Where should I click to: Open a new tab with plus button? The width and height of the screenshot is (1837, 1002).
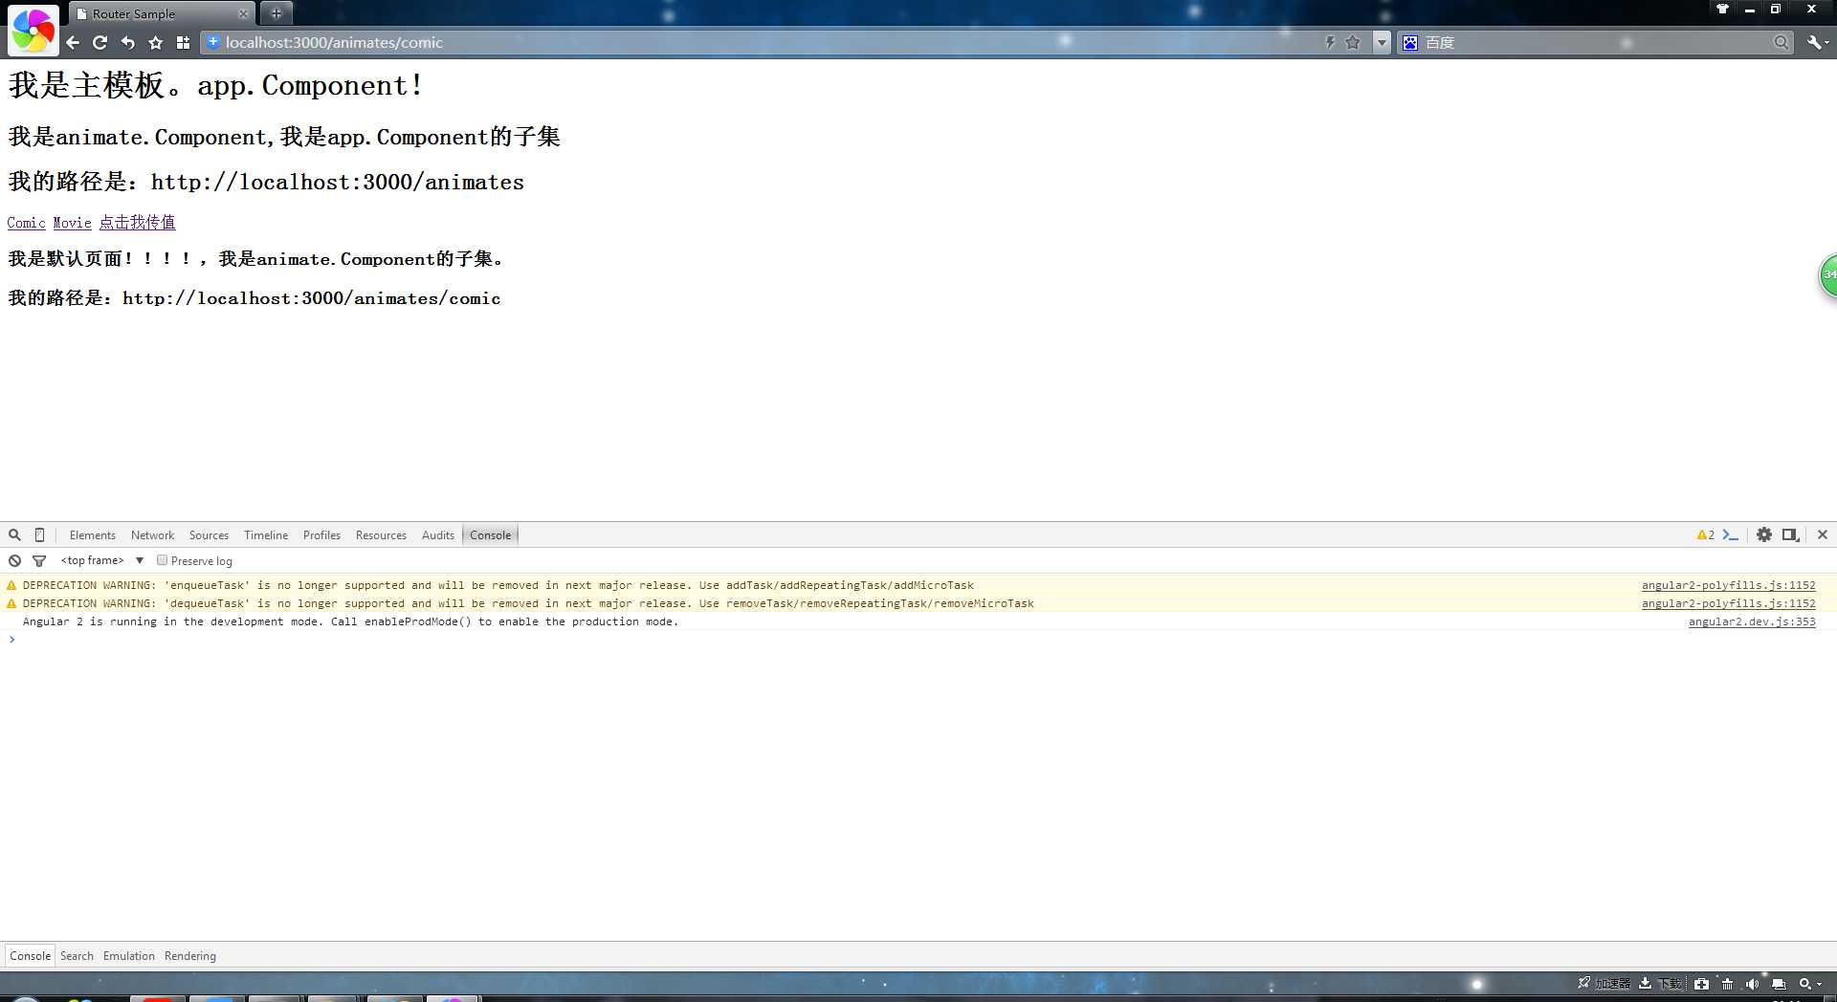tap(277, 13)
